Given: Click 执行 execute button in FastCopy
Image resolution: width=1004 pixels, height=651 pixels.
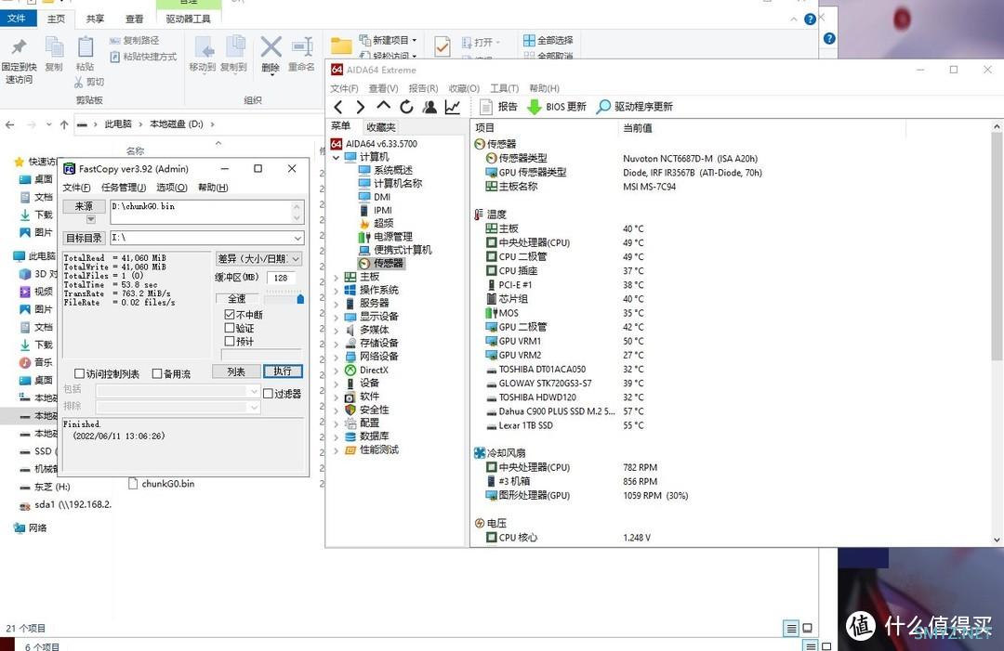Looking at the screenshot, I should (x=283, y=371).
